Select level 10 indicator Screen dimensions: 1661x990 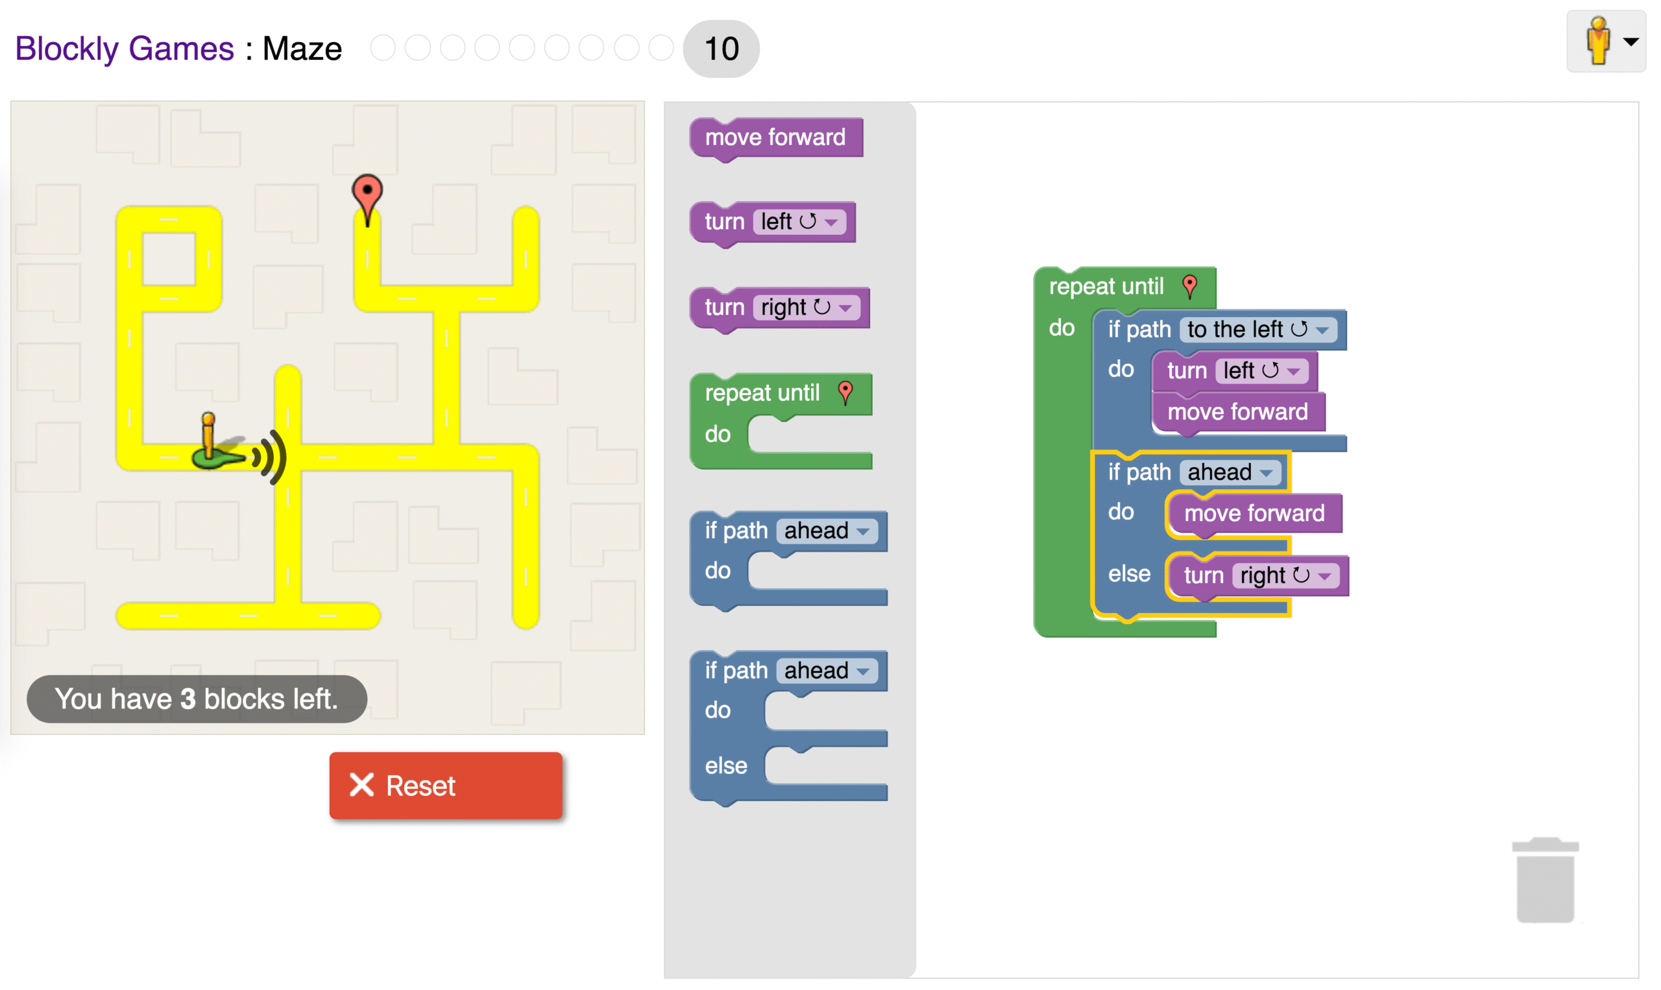tap(721, 47)
